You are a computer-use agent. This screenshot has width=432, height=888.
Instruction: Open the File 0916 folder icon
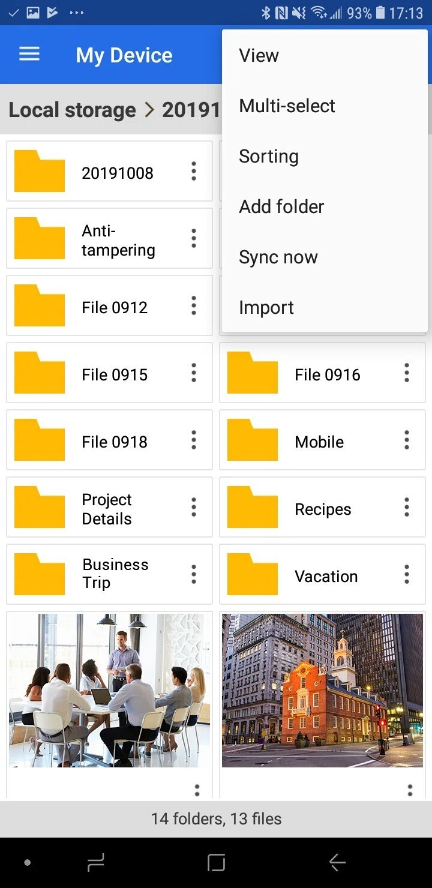point(253,373)
